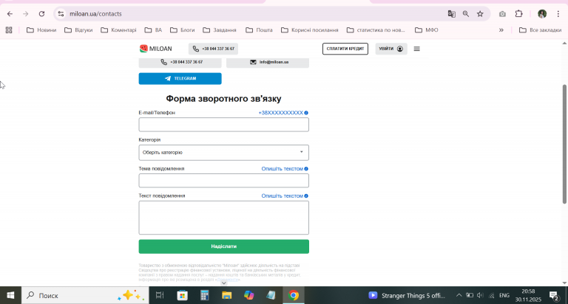The height and width of the screenshot is (304, 568).
Task: Open the Новини bookmarks folder
Action: [x=41, y=30]
